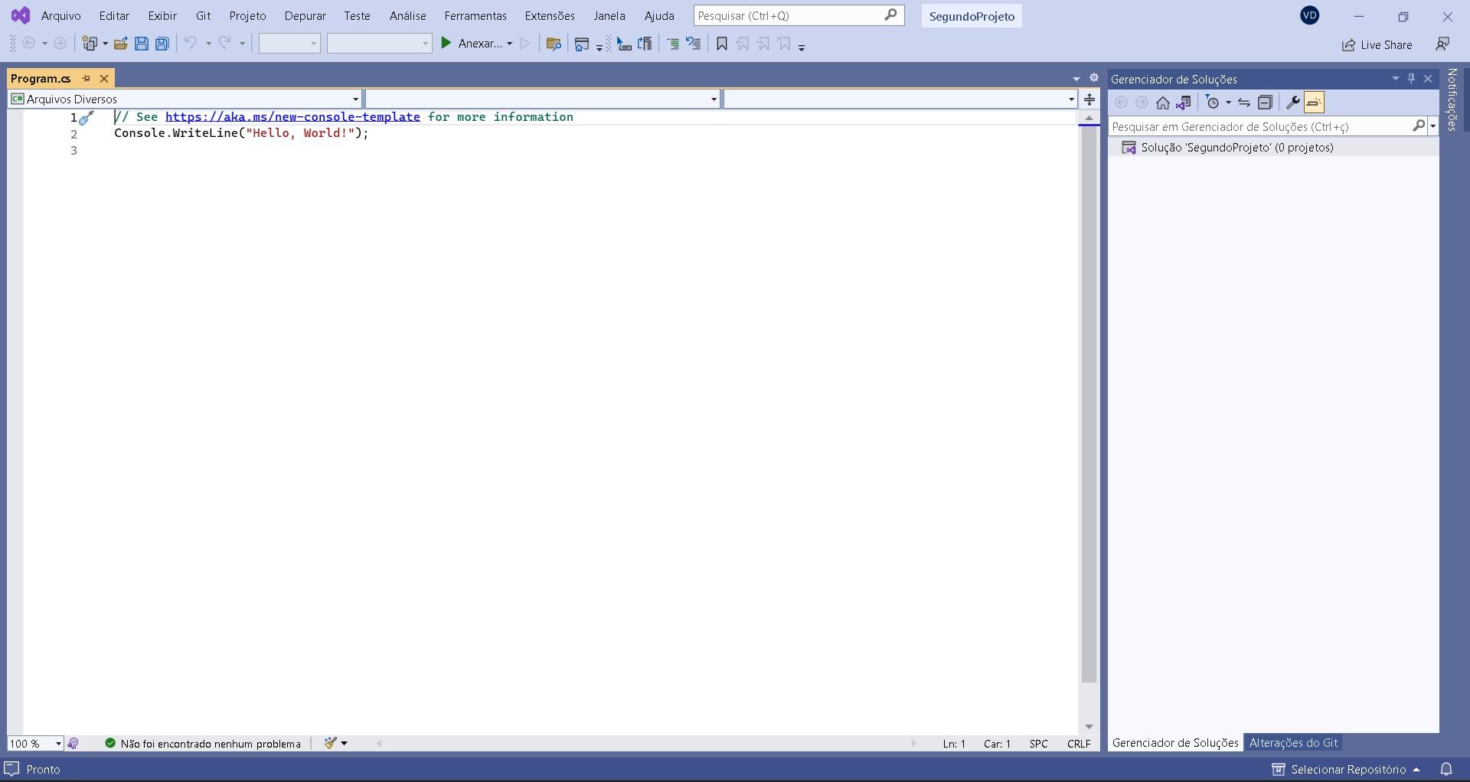Click the Collapse All icon
1470x782 pixels.
coord(1266,103)
